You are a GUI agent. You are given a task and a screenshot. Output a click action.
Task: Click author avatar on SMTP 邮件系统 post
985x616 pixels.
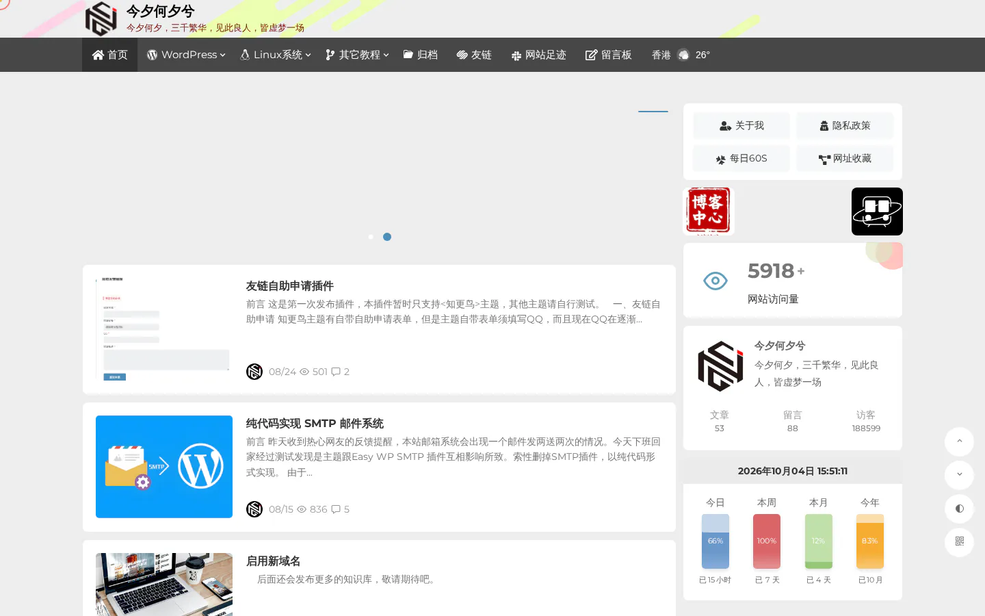click(254, 509)
